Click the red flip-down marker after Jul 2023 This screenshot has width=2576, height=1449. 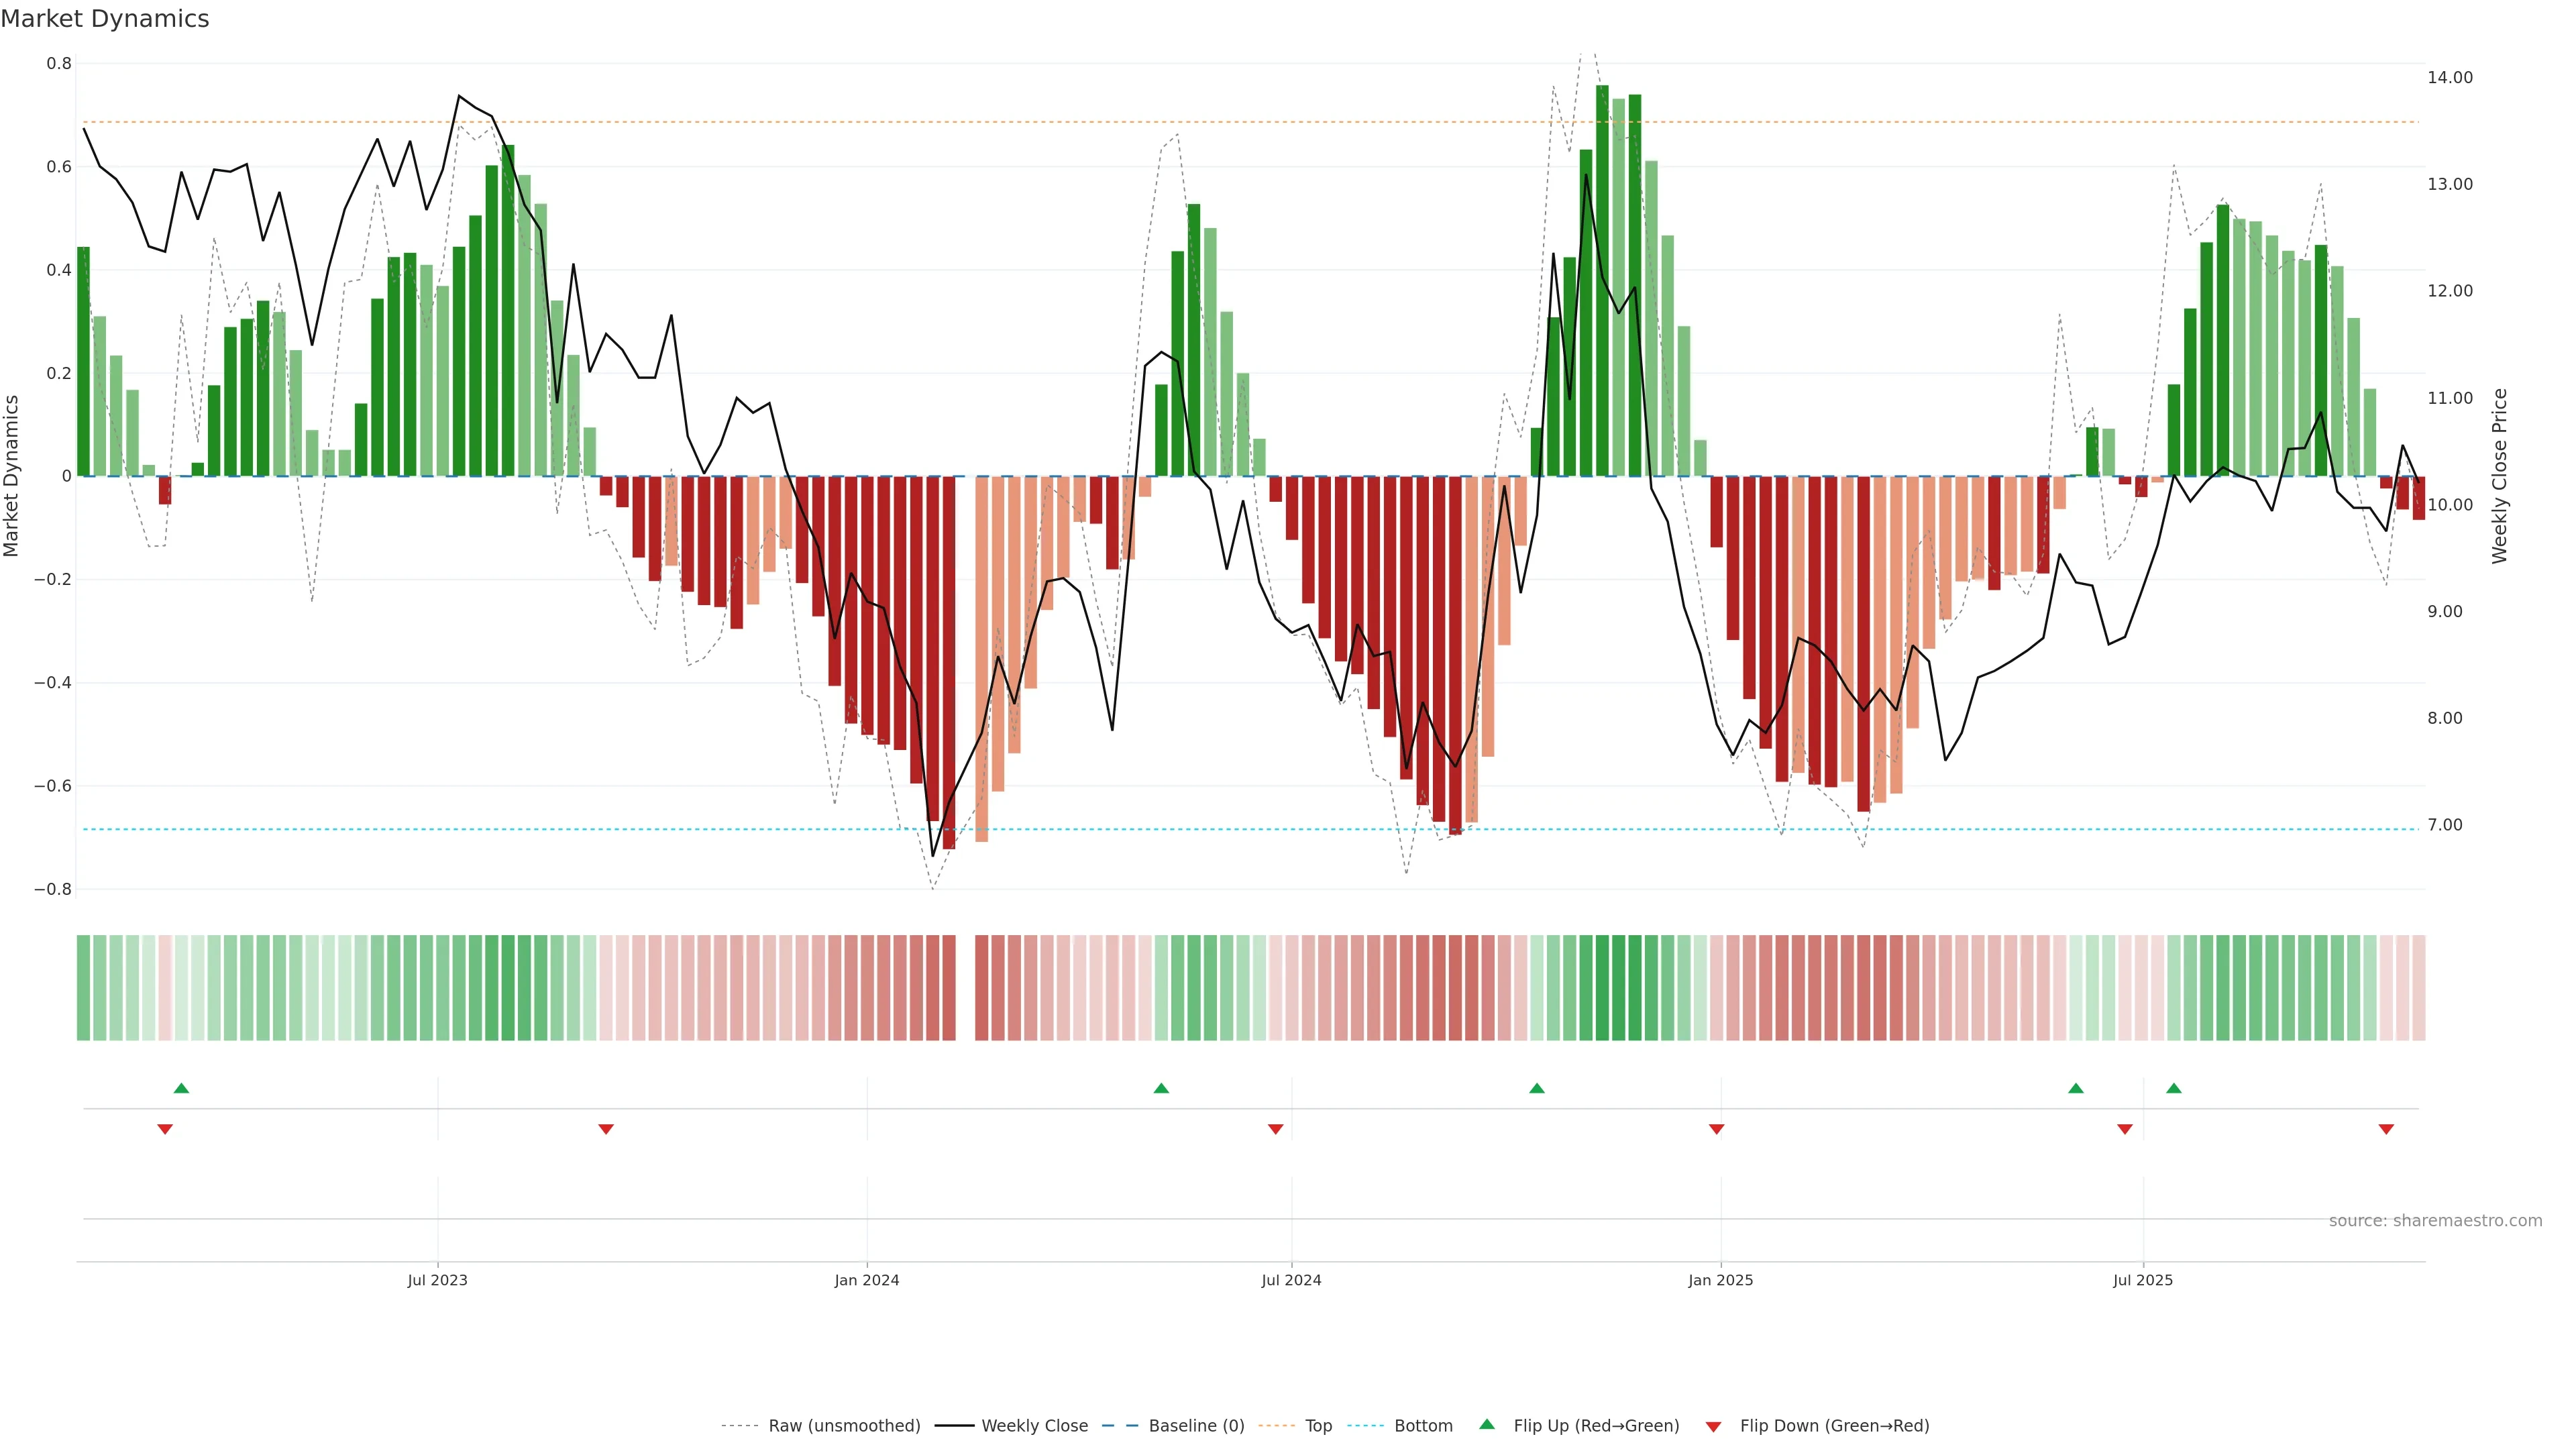(606, 1129)
